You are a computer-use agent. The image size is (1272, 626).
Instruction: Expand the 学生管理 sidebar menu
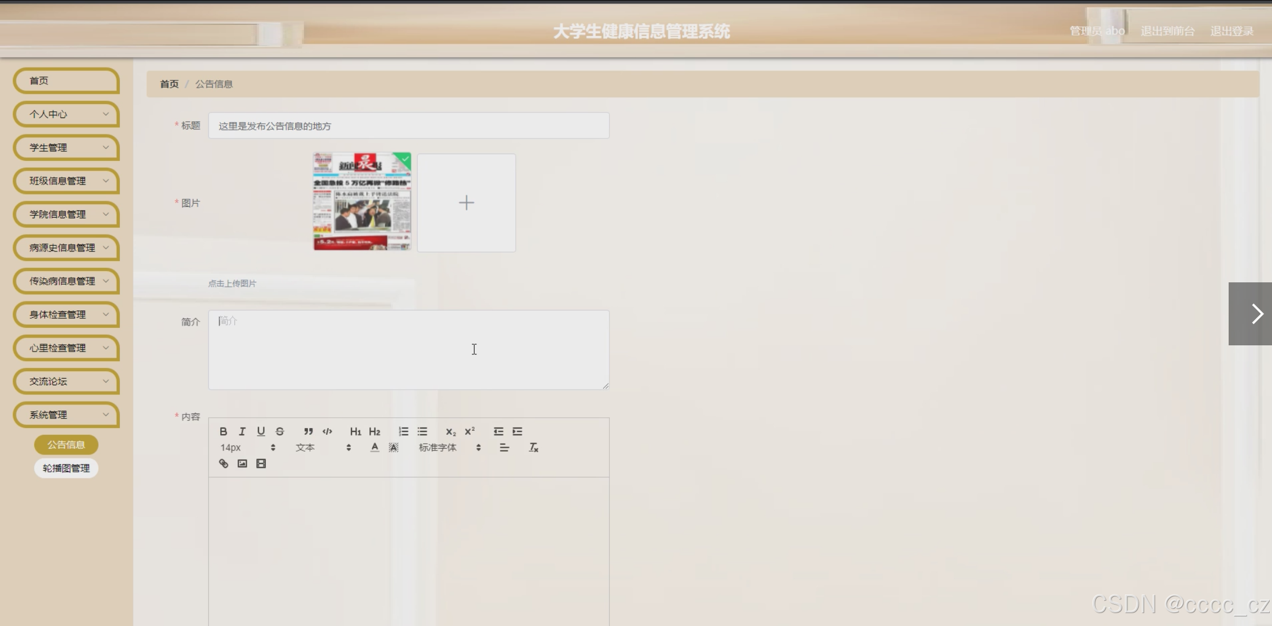(x=66, y=147)
